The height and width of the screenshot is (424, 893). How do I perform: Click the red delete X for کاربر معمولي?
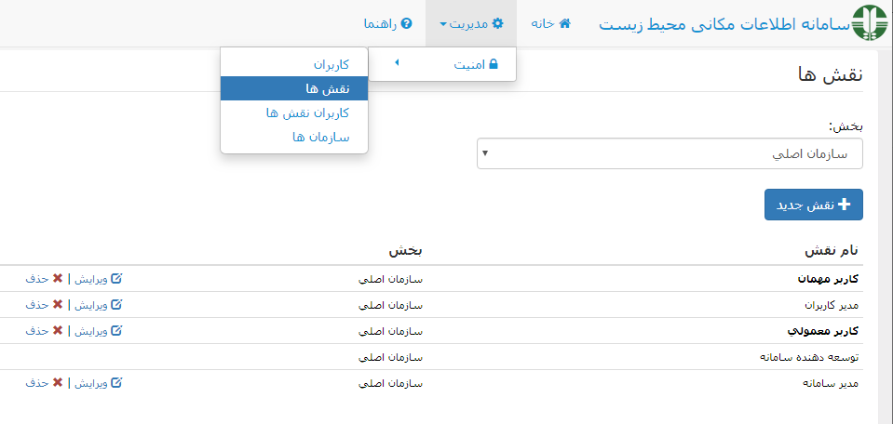tap(58, 331)
